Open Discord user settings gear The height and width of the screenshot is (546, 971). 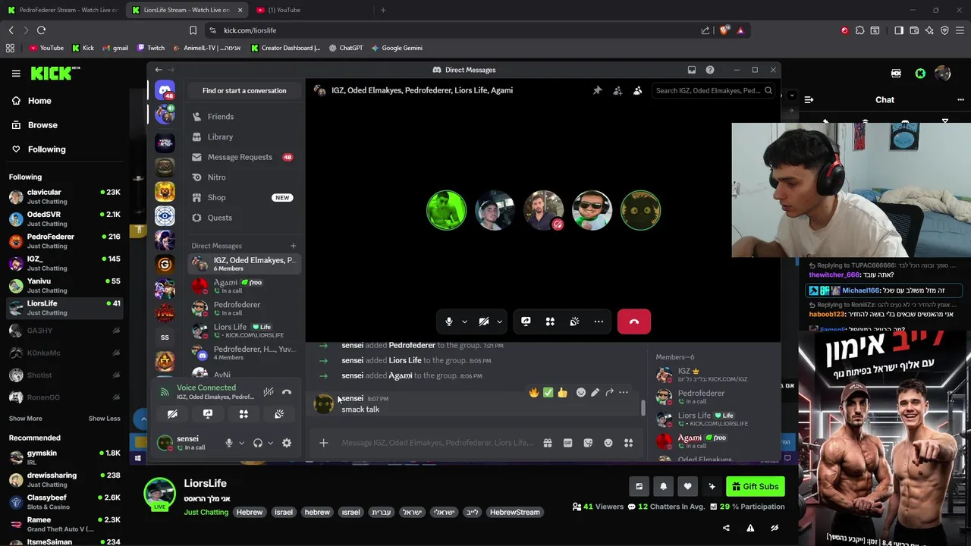287,443
